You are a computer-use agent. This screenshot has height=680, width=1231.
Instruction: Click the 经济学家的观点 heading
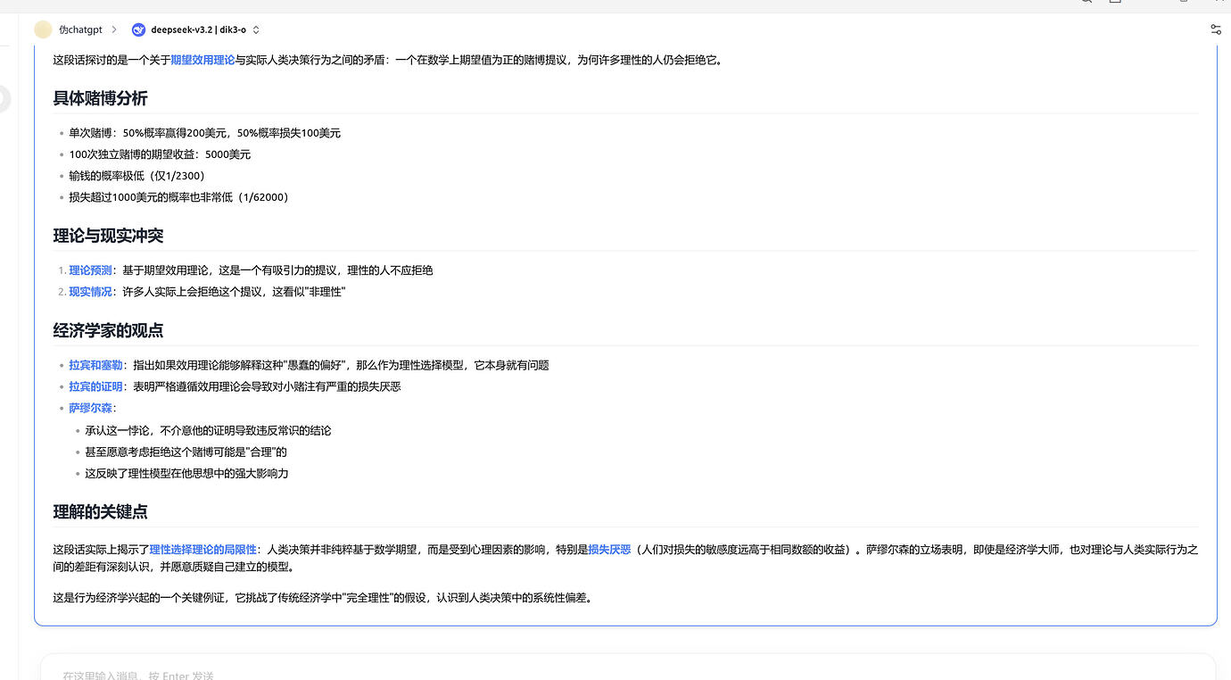pyautogui.click(x=108, y=330)
